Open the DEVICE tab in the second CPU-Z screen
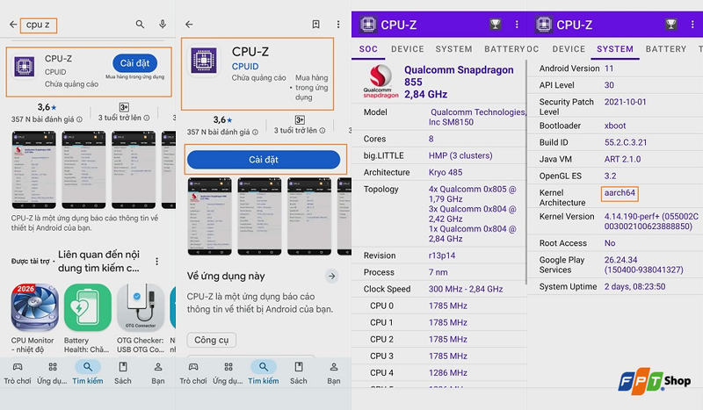This screenshot has width=703, height=410. 569,49
